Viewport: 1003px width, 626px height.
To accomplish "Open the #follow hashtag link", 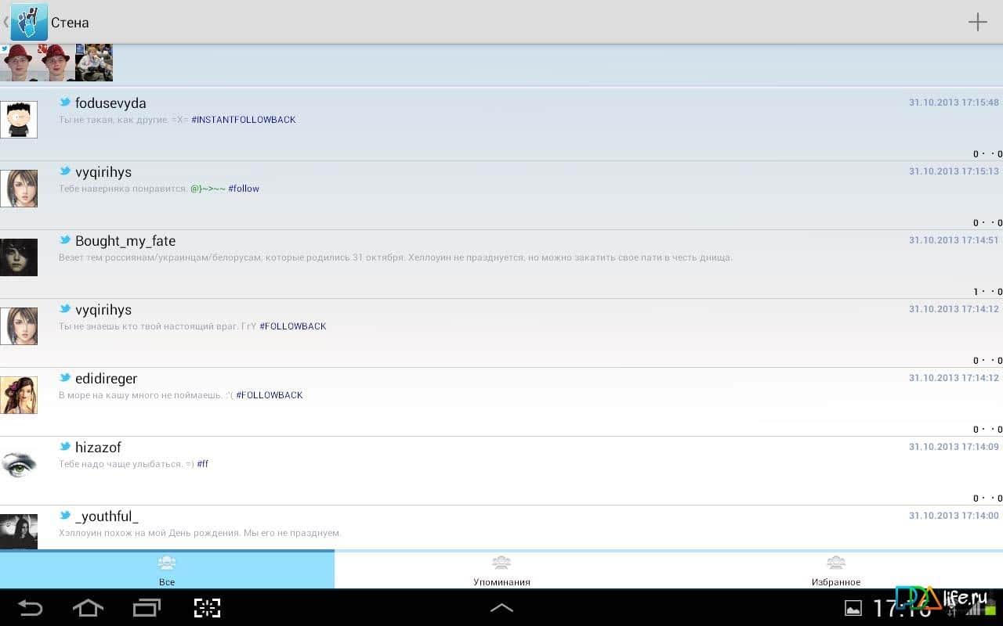I will coord(244,189).
